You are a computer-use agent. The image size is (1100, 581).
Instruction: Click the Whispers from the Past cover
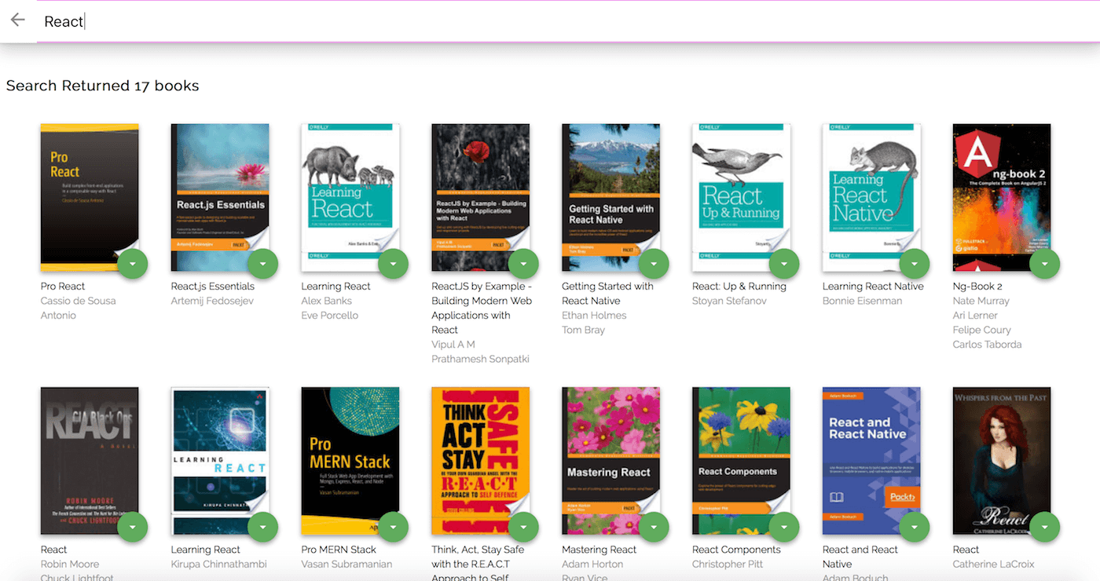[1002, 460]
